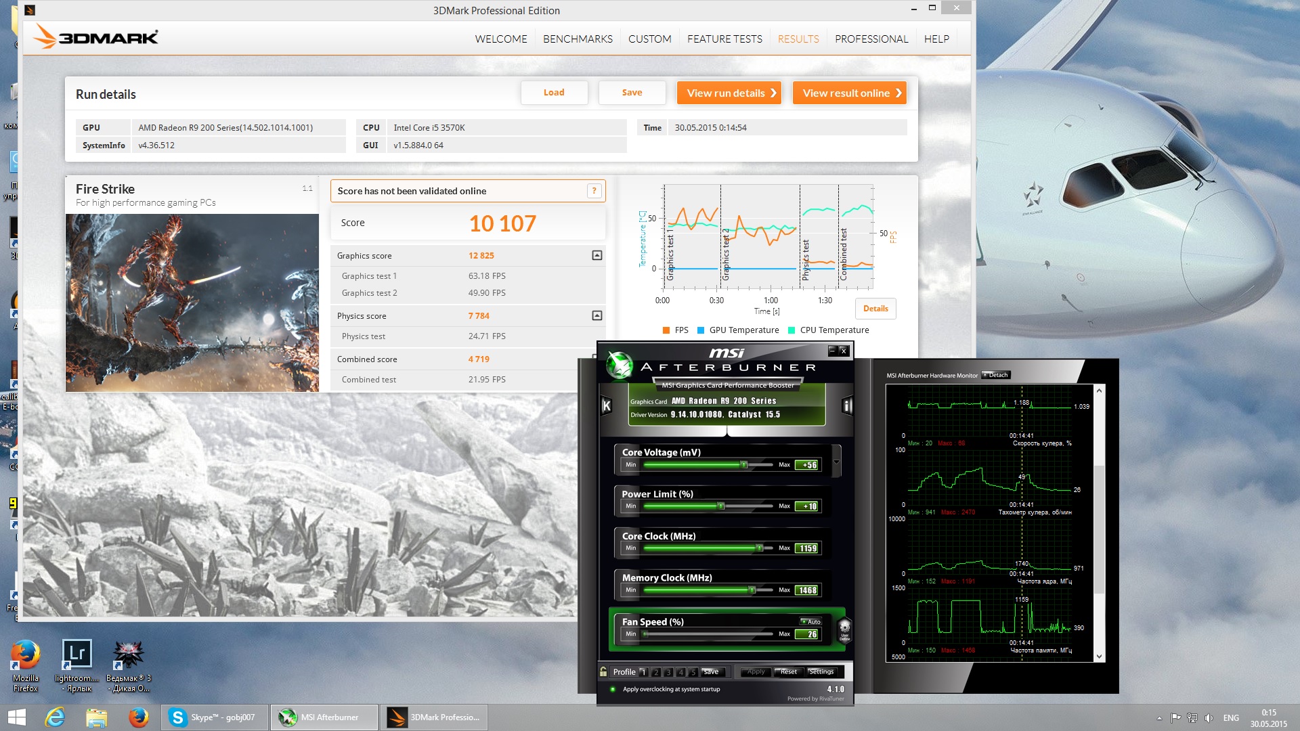The image size is (1300, 731).
Task: Click the Memory Clock slider handle
Action: pyautogui.click(x=752, y=590)
